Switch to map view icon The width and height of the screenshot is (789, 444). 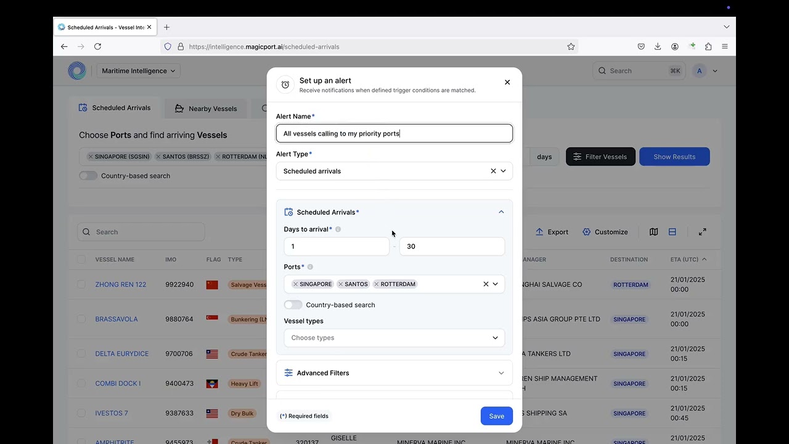(x=653, y=232)
